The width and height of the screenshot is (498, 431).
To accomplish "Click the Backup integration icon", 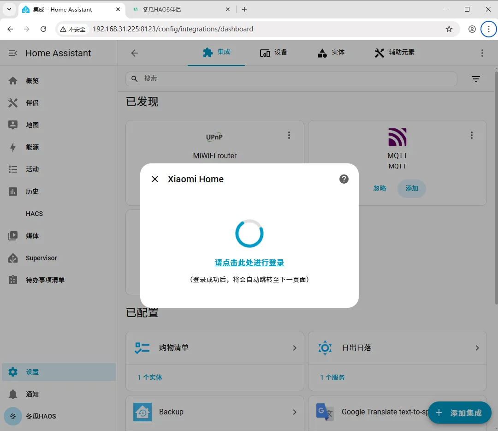I will point(142,412).
